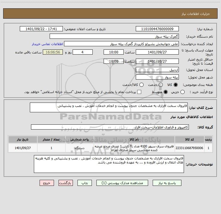221x214 pixels.
Task: Click the request creator field علی جهانبخش
Action: (121, 44)
